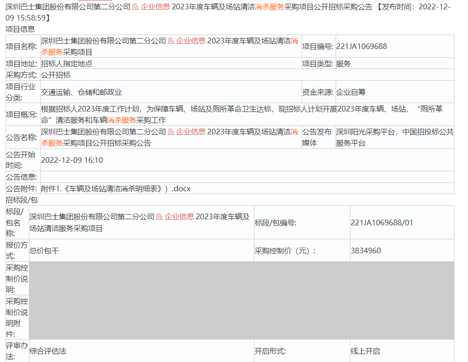The image size is (468, 362).
Task: Open the 企业信息 link in the top headline
Action: pyautogui.click(x=155, y=7)
